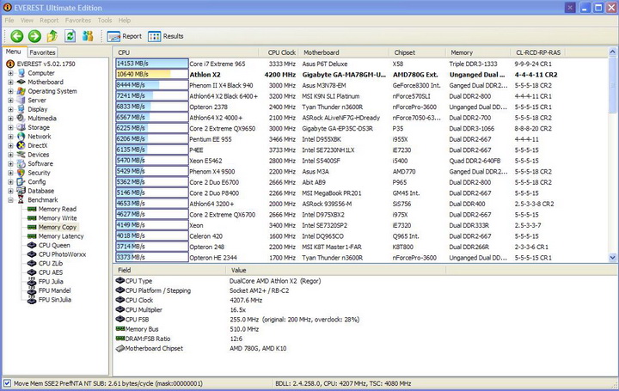Image resolution: width=619 pixels, height=391 pixels.
Task: Select the Devices tree item
Action: coord(39,155)
